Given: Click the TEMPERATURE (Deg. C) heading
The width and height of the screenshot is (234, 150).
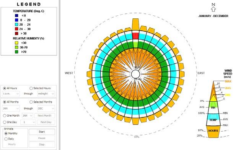Looking at the screenshot, I should click(x=29, y=11).
